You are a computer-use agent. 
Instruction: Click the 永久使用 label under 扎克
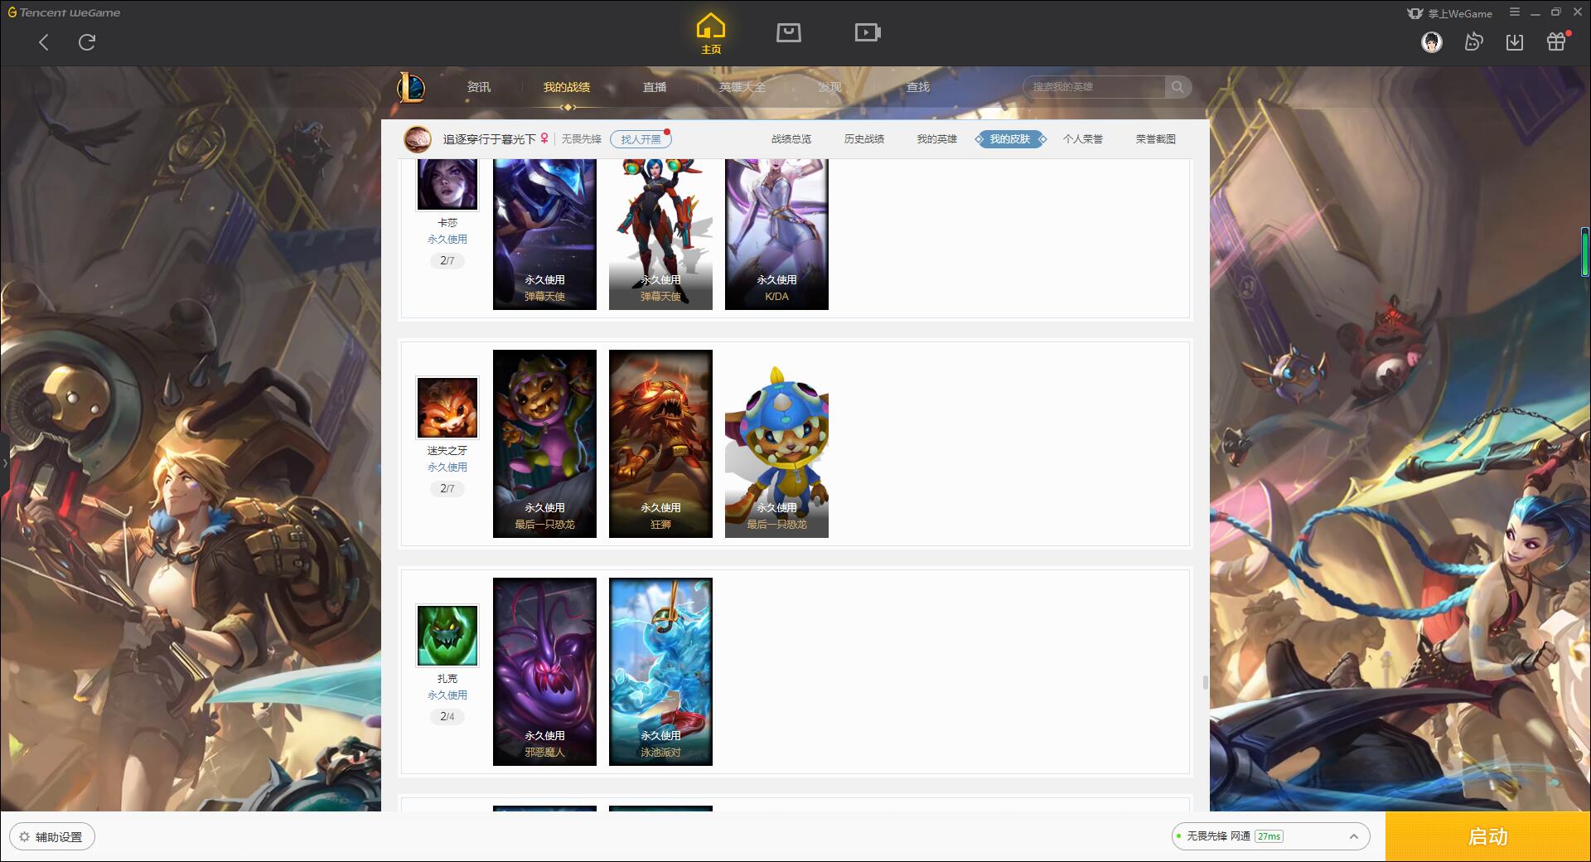pyautogui.click(x=447, y=695)
